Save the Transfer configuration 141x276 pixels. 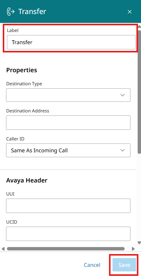tap(124, 265)
